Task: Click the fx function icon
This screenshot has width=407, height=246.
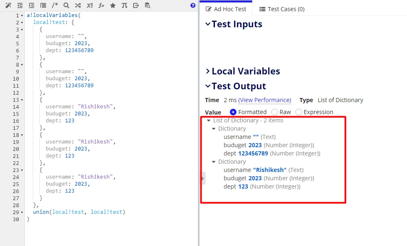Action: [x=101, y=5]
